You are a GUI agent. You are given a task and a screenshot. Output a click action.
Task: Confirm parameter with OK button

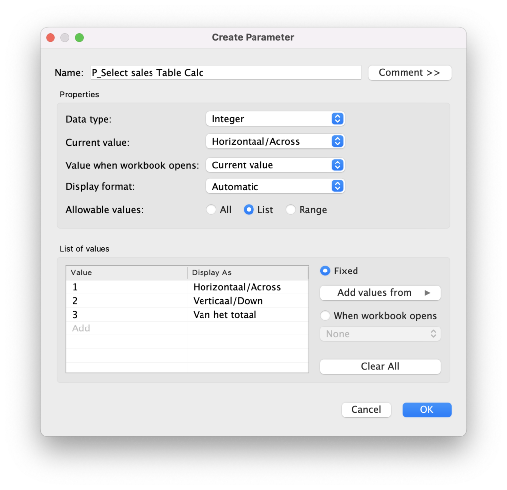pyautogui.click(x=426, y=410)
